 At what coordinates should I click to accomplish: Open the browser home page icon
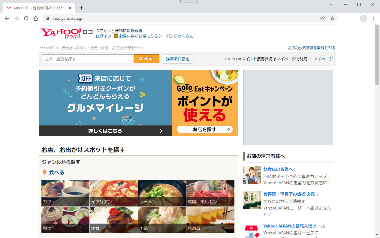pyautogui.click(x=36, y=18)
